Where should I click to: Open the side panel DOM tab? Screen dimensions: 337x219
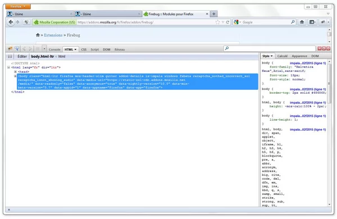[315, 56]
